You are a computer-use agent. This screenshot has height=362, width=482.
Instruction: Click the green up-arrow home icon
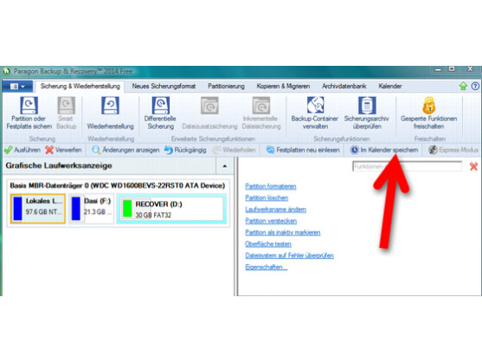[x=463, y=86]
